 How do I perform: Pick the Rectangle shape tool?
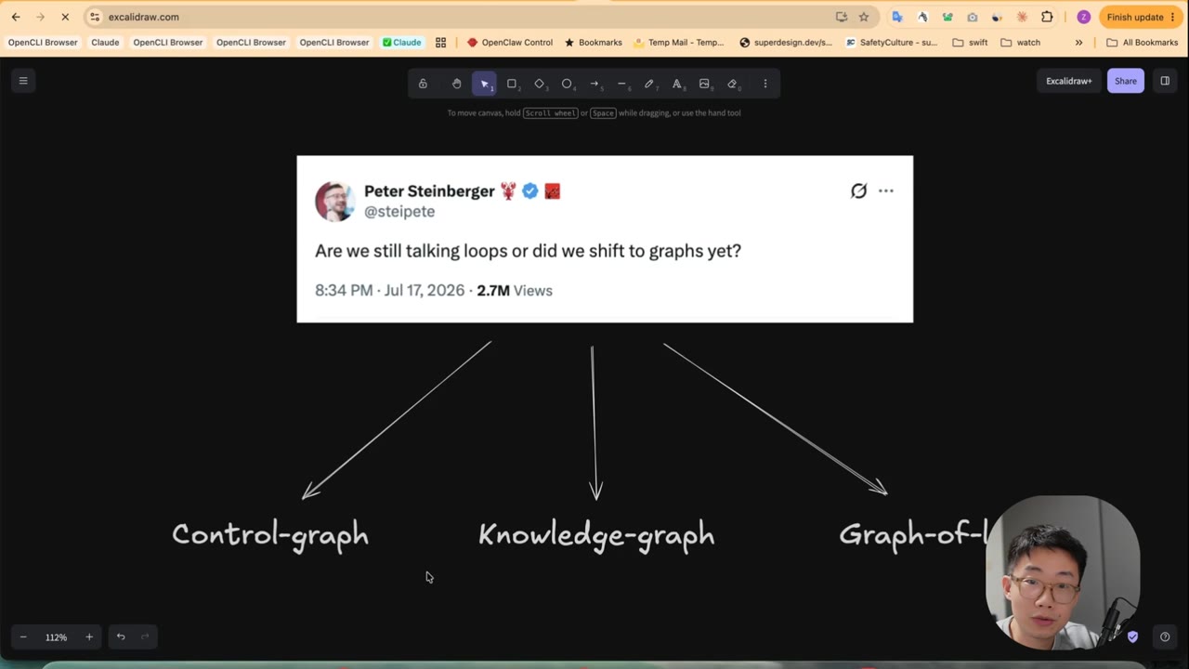coord(512,84)
